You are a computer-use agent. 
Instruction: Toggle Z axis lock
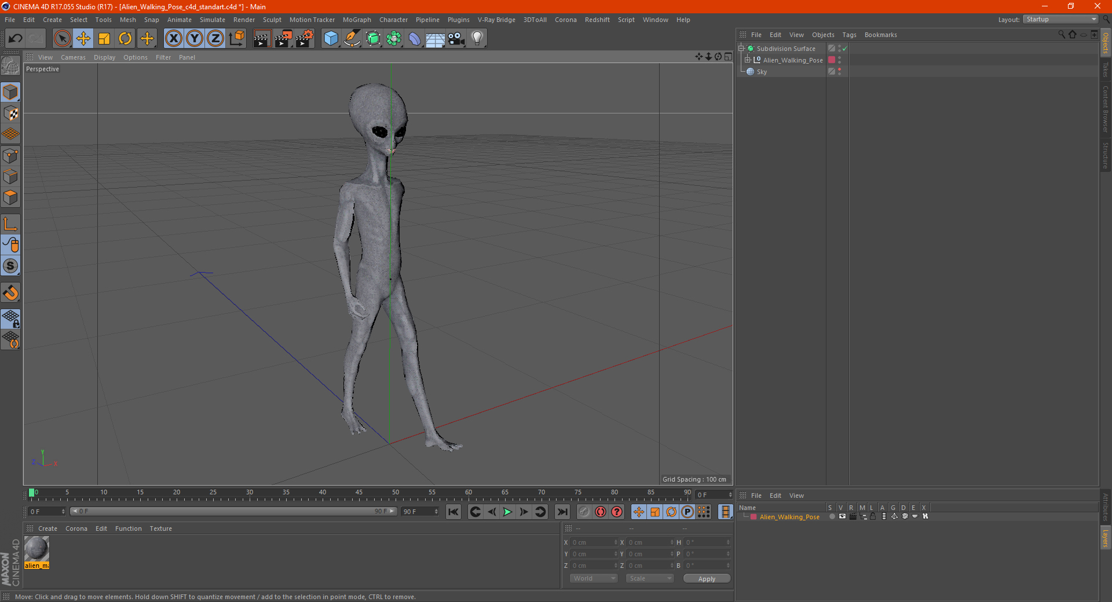215,39
